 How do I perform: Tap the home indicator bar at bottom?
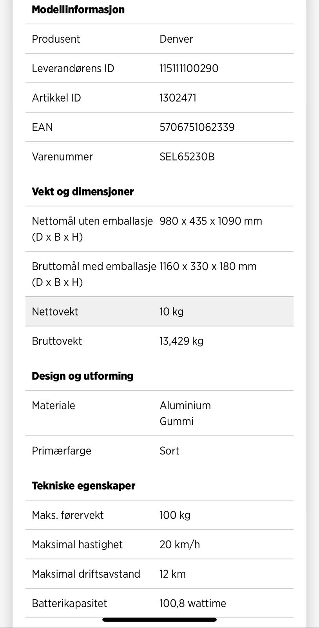tap(159, 620)
